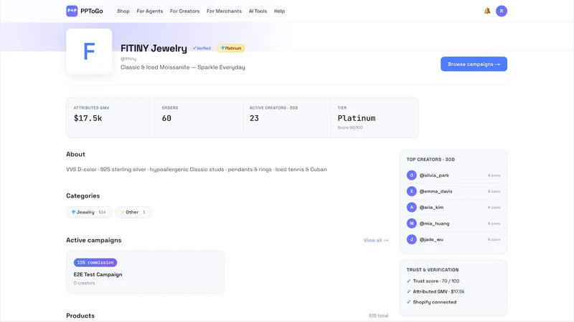The image size is (574, 322).
Task: Click the tagline Classic & Iced Moissanite
Action: click(183, 67)
